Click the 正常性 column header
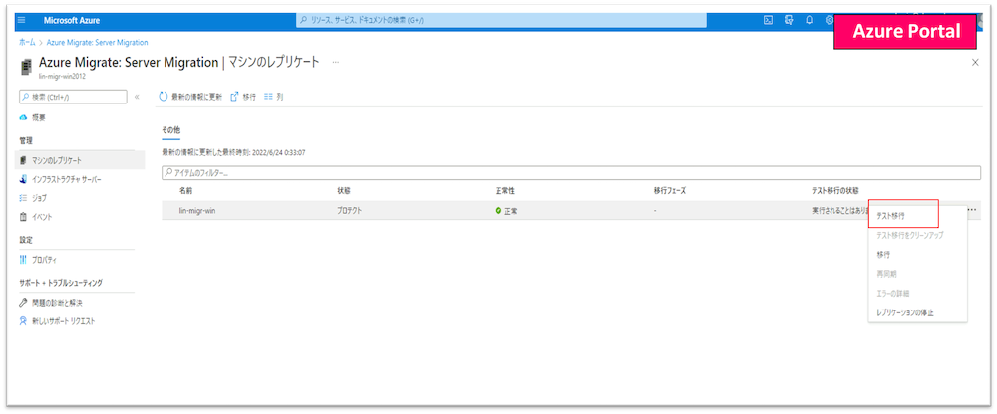Viewport: 997px width, 414px height. click(504, 191)
